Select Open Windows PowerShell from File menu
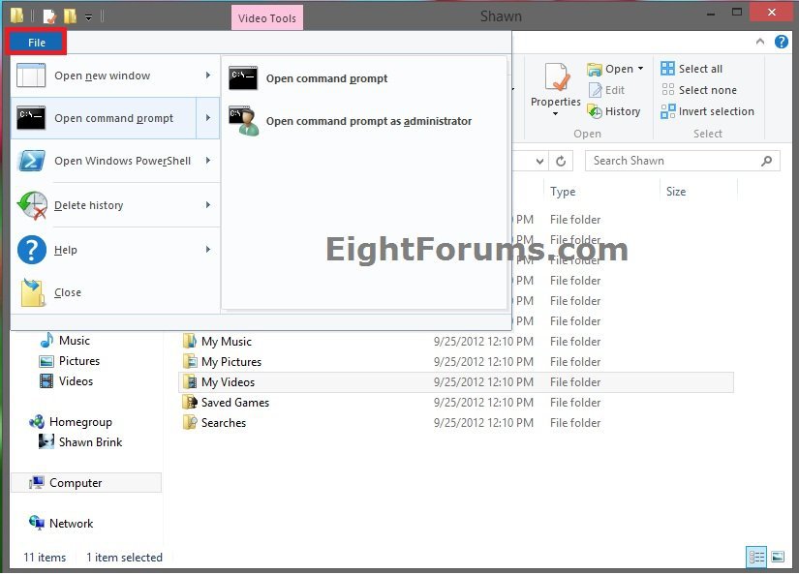The image size is (799, 575). [x=122, y=161]
